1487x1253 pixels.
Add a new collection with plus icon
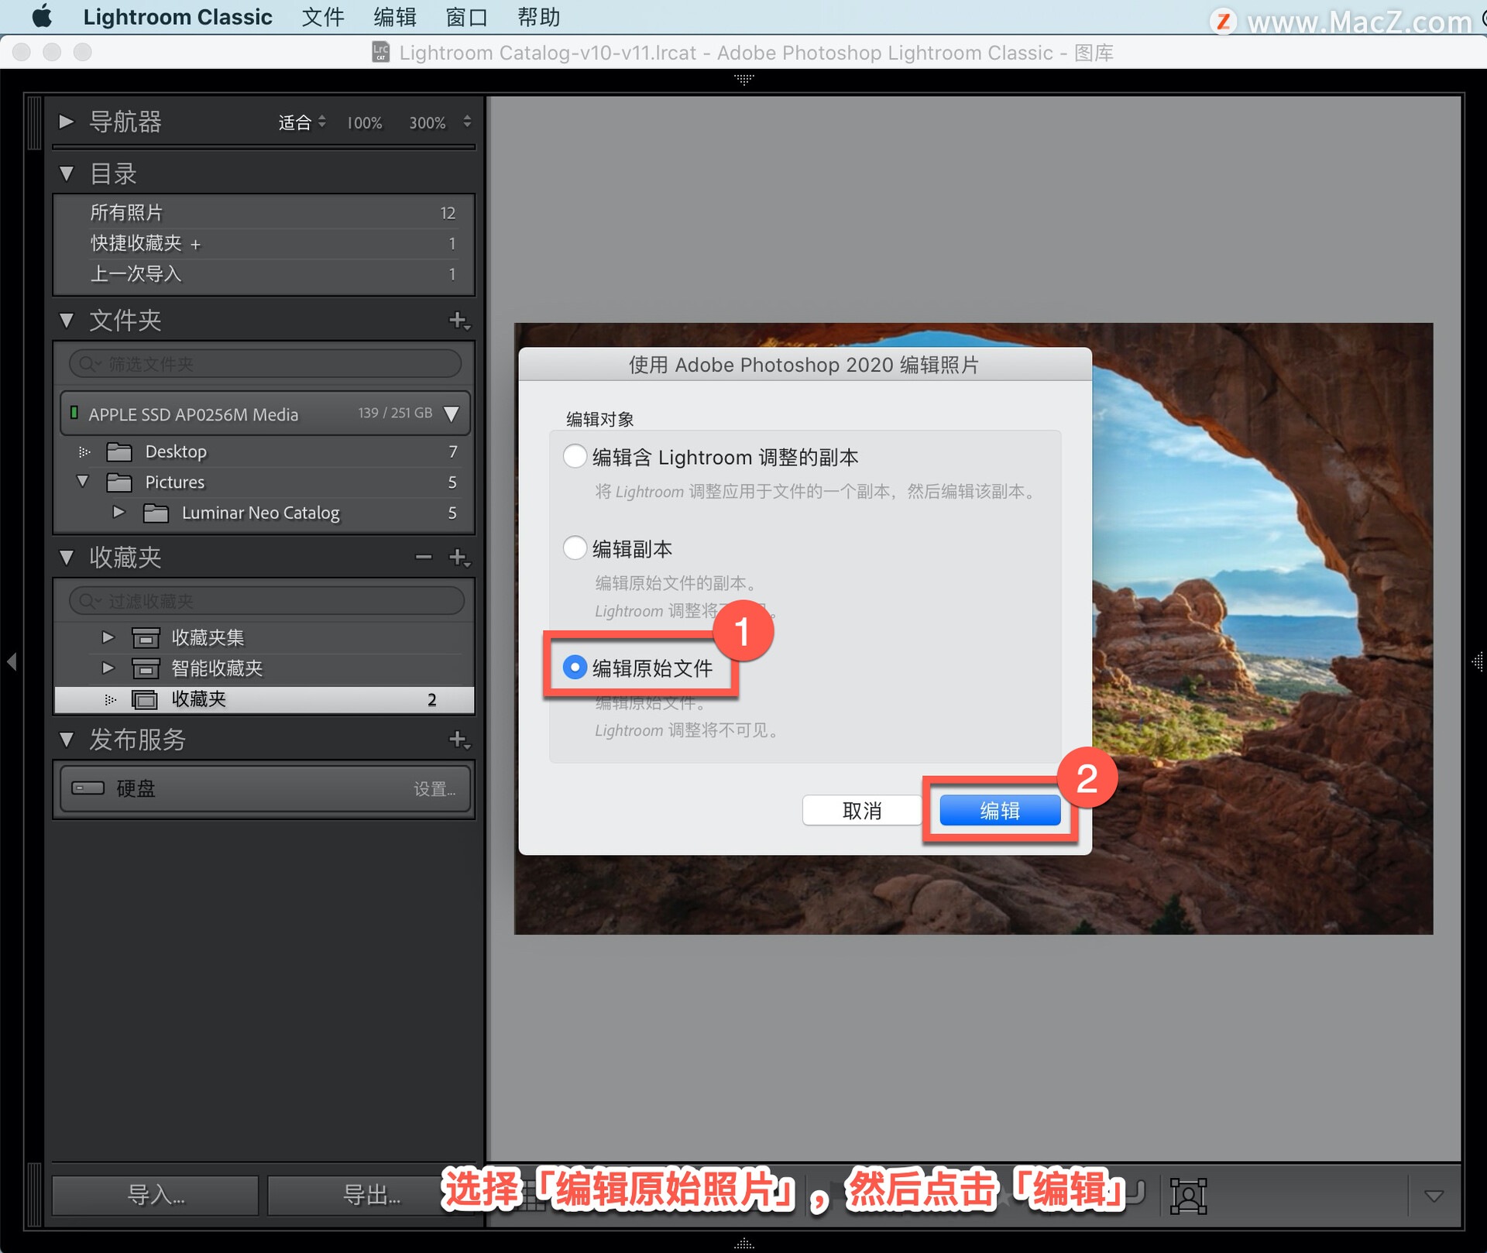[x=459, y=557]
